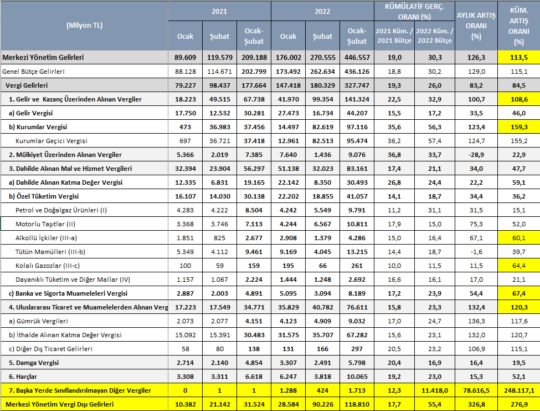Select the 248.117,1 cell in the yellow row
The height and width of the screenshot is (411, 540).
coord(518,390)
